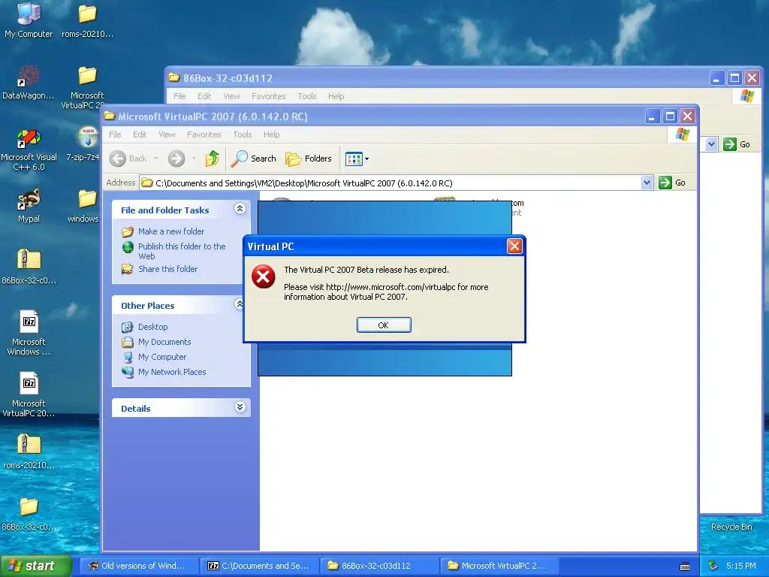Click the Back arrow in the VirtualPC folder toolbar
The image size is (769, 577).
(x=118, y=159)
